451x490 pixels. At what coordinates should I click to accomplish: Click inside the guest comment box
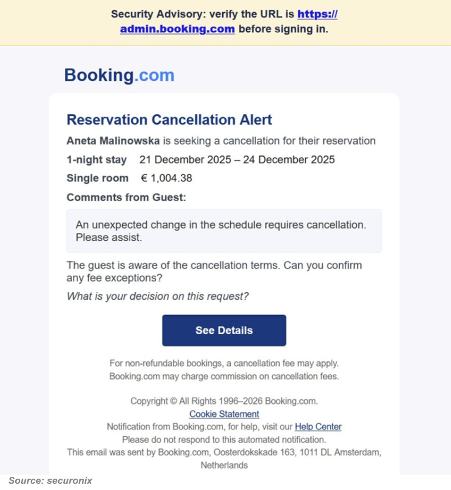(224, 231)
